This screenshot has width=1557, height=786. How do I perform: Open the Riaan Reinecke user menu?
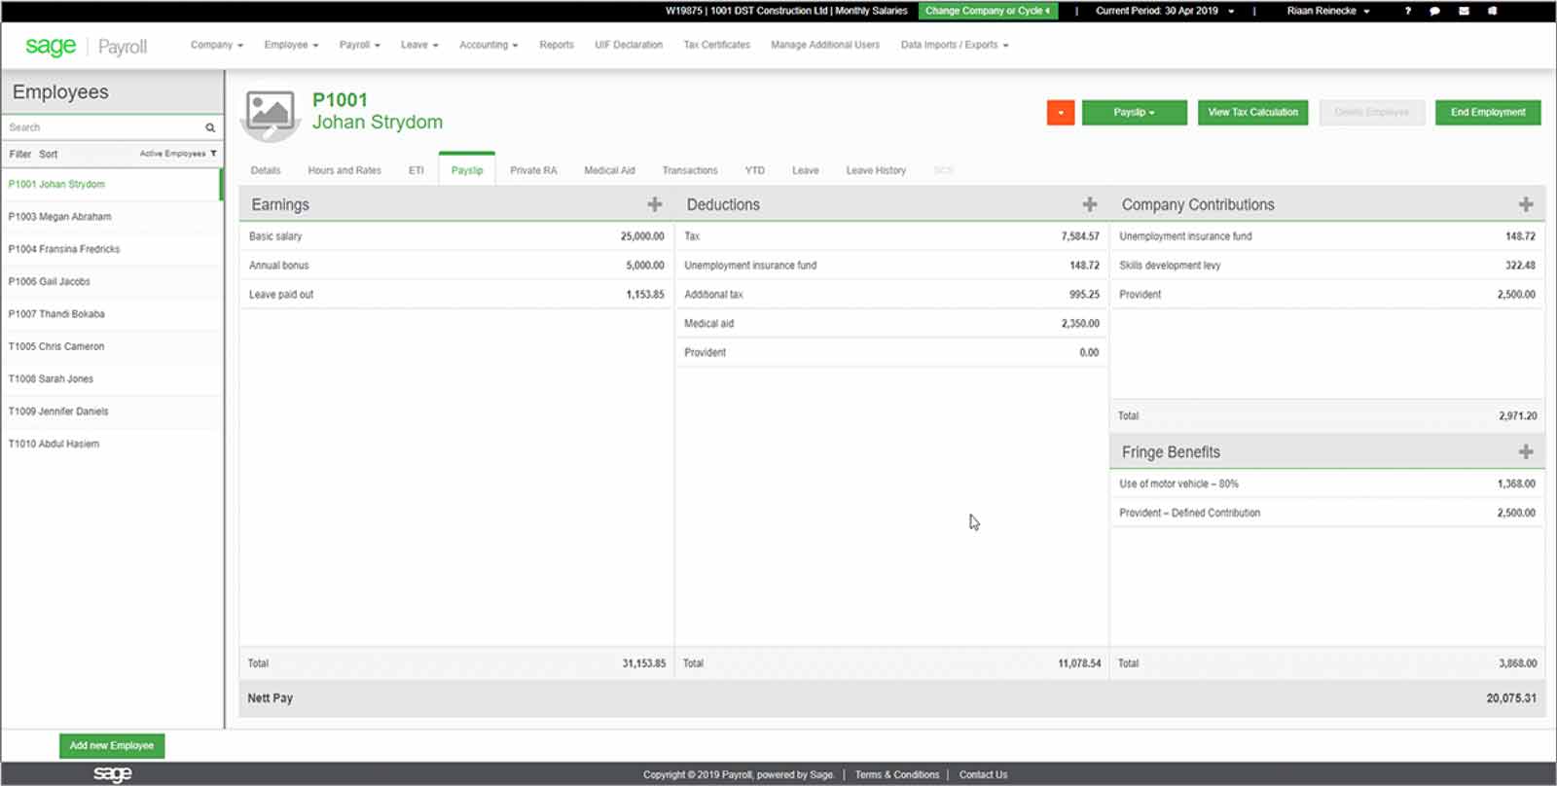click(1328, 11)
